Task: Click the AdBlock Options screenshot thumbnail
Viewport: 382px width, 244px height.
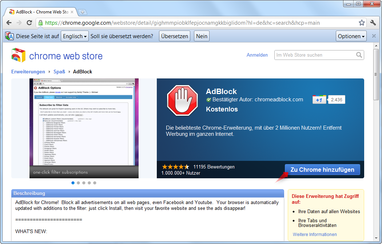Action: (x=84, y=128)
